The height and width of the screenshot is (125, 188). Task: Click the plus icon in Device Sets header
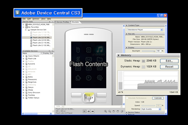pos(49,22)
